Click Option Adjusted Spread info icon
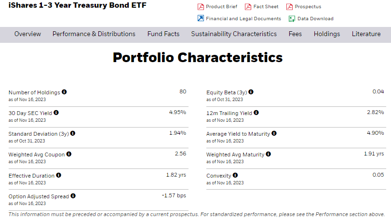Viewport: 391px width, 219px height. click(73, 195)
